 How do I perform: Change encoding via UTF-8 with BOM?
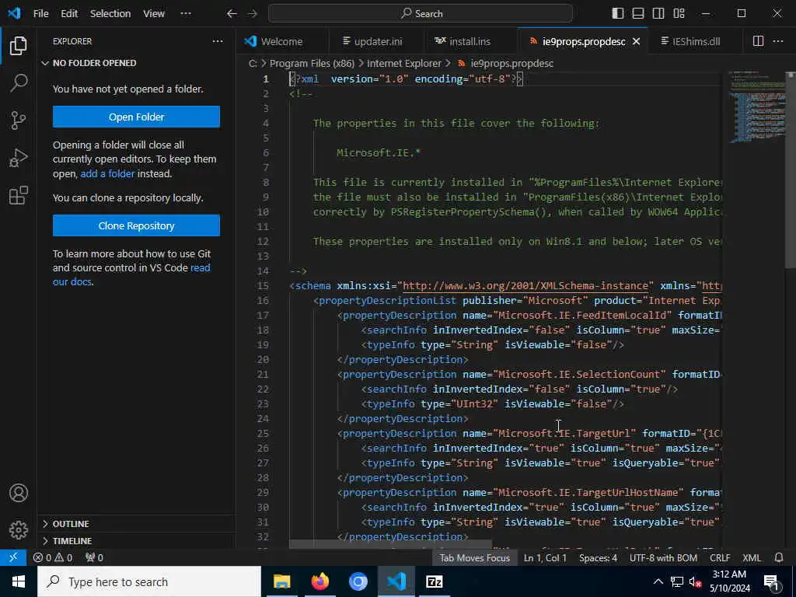click(663, 557)
